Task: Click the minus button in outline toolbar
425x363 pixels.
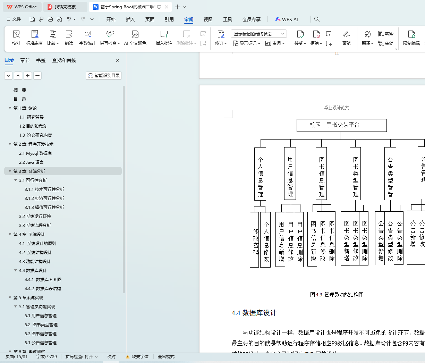Action: point(37,76)
